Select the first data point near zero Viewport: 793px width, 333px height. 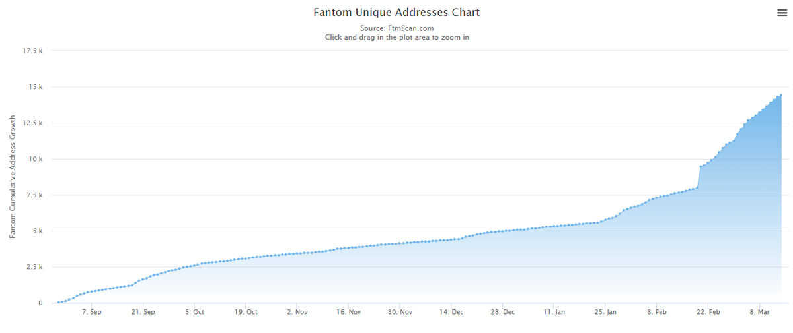[x=59, y=302]
